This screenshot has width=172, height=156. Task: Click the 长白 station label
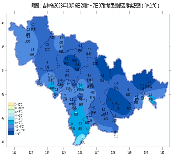coord(116,136)
